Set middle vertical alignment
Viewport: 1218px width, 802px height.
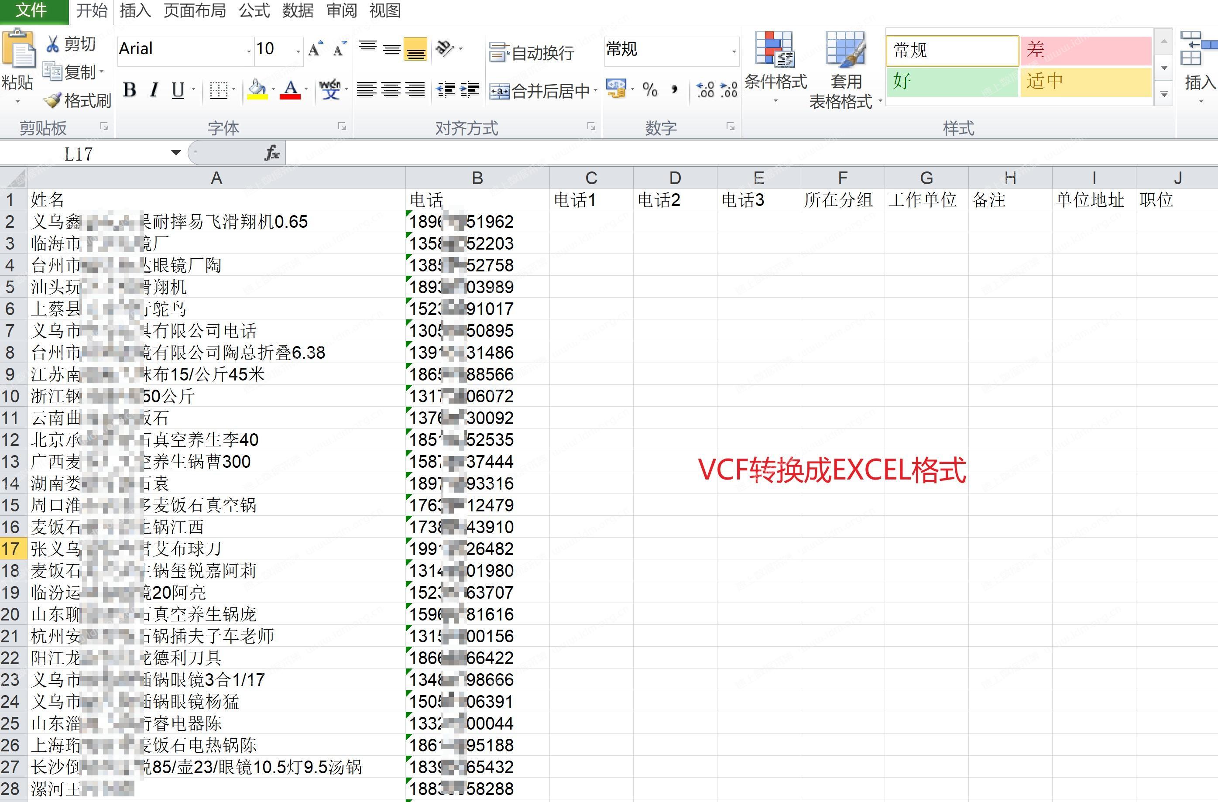(x=391, y=49)
